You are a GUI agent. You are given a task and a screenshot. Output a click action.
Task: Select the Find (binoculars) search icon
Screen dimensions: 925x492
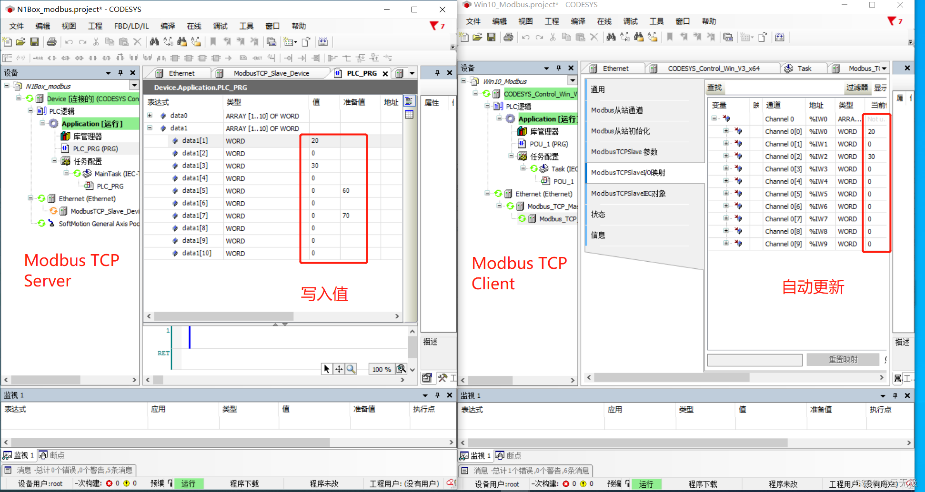coord(154,42)
